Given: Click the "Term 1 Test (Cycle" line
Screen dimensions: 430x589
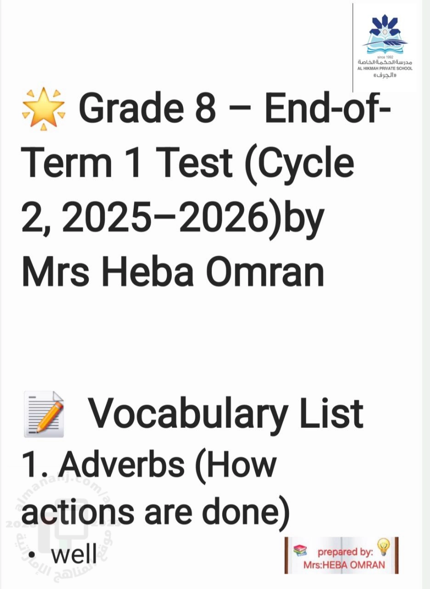Looking at the screenshot, I should click(x=188, y=164).
